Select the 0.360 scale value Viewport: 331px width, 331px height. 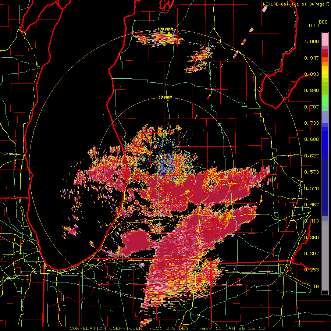coord(312,237)
